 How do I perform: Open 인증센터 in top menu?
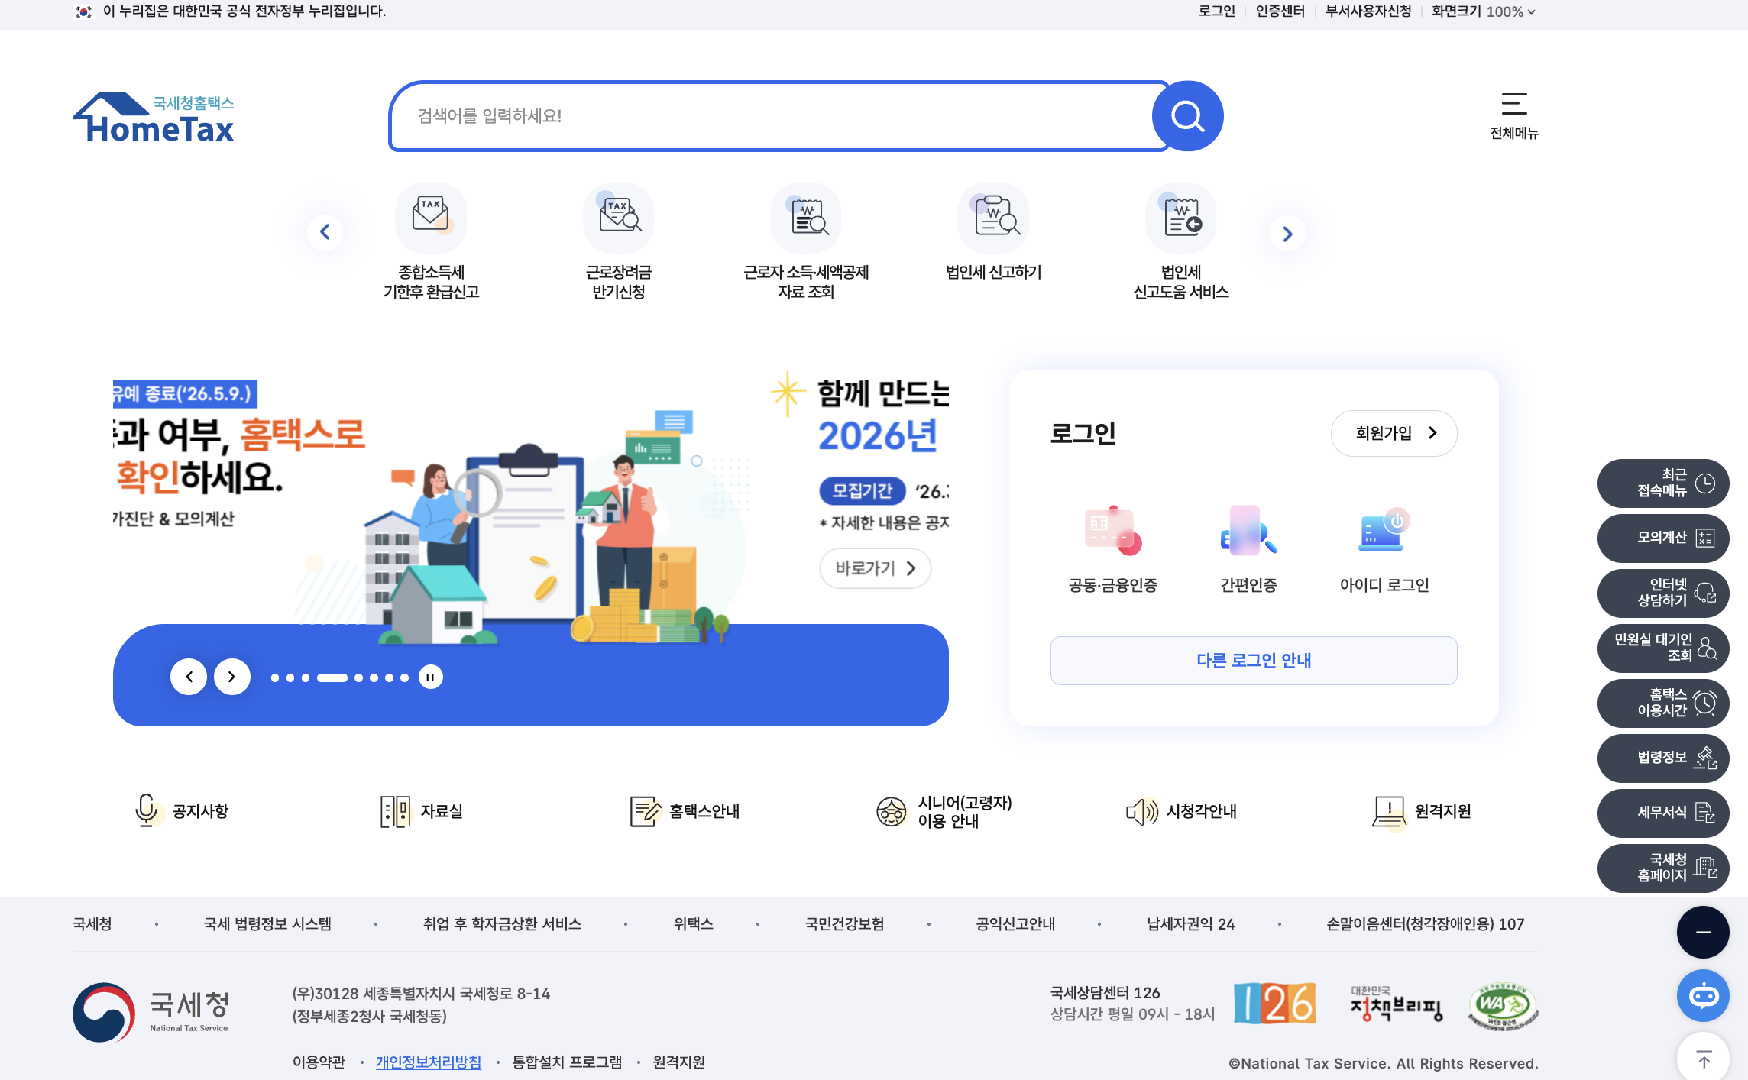(x=1280, y=11)
